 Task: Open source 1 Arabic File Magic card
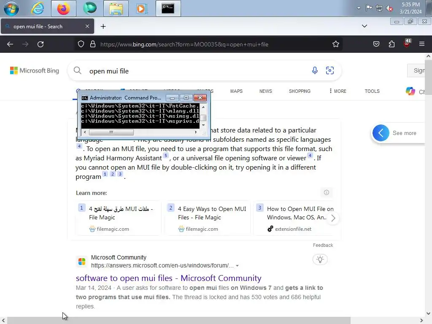pyautogui.click(x=118, y=218)
